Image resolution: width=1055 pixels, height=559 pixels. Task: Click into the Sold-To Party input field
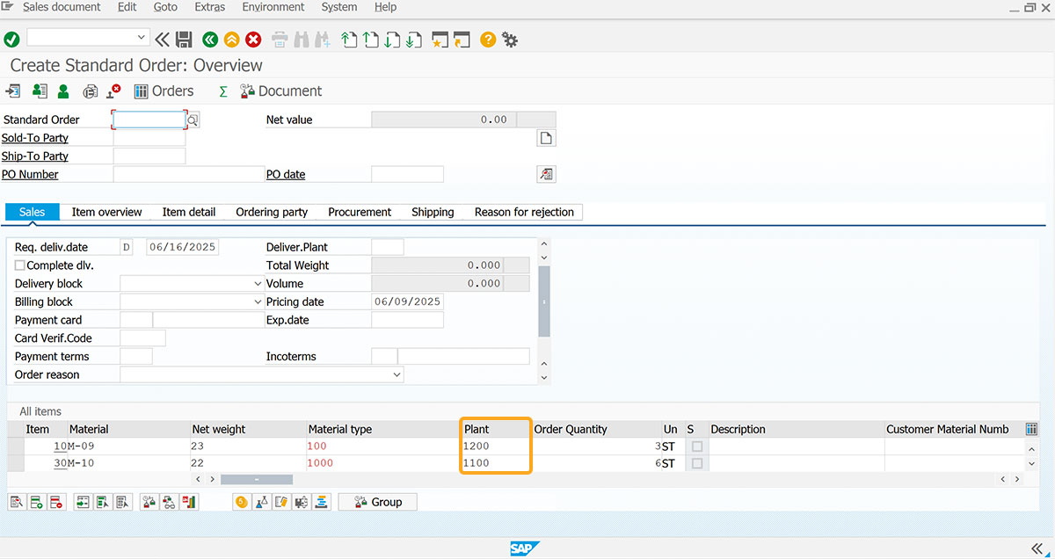149,138
